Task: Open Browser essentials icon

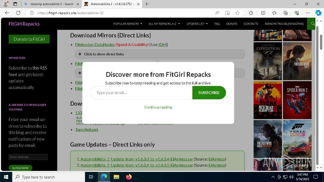Action: point(297,13)
